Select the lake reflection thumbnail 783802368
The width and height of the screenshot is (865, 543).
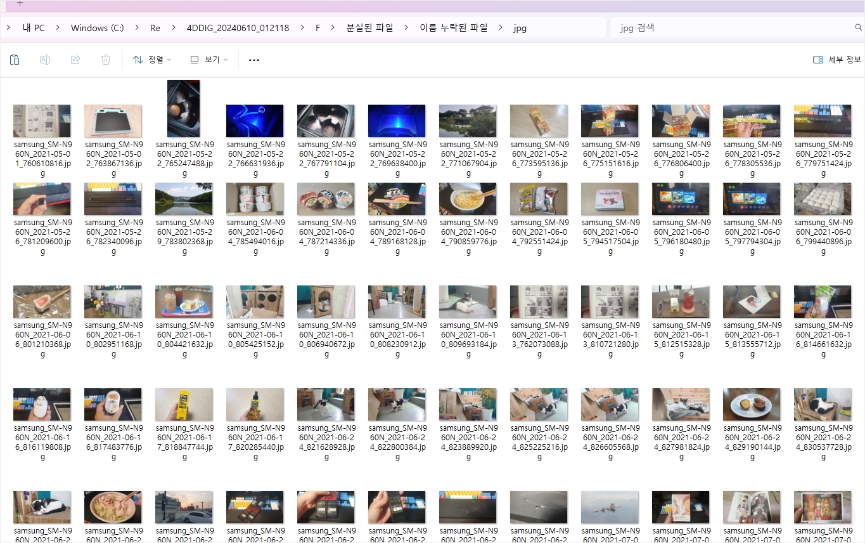[184, 199]
